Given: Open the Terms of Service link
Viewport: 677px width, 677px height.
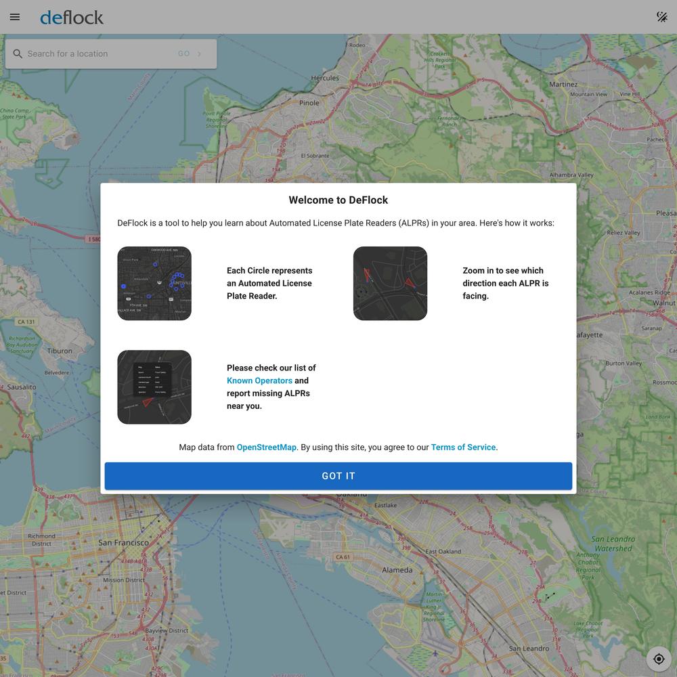Looking at the screenshot, I should (x=463, y=447).
